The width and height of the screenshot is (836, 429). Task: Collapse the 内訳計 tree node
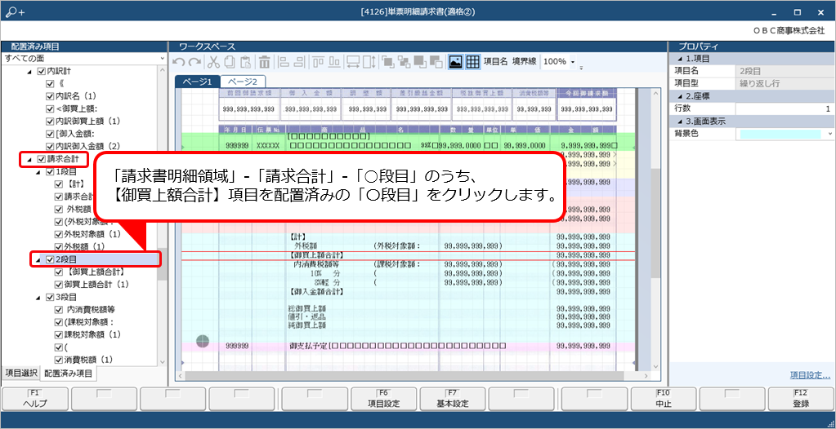29,71
